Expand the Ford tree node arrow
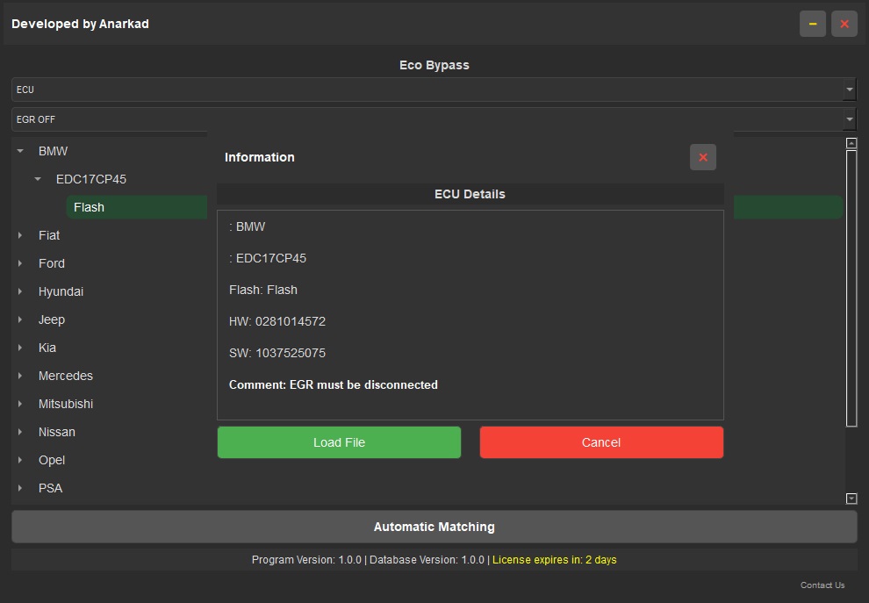 click(20, 263)
